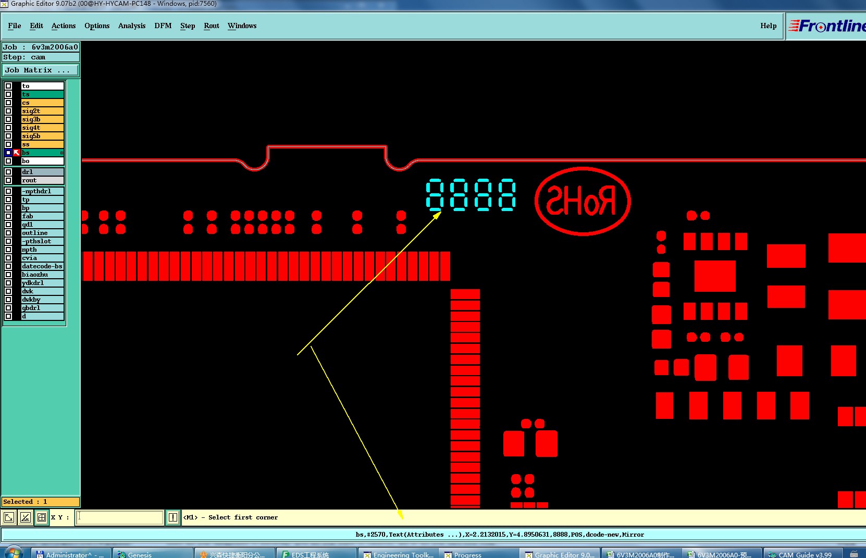Screen dimensions: 866x558
Task: Toggle display checkbox for layer to
Action: tap(8, 86)
